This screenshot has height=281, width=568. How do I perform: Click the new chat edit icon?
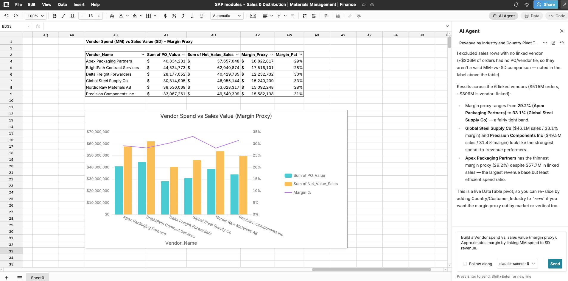pos(553,43)
